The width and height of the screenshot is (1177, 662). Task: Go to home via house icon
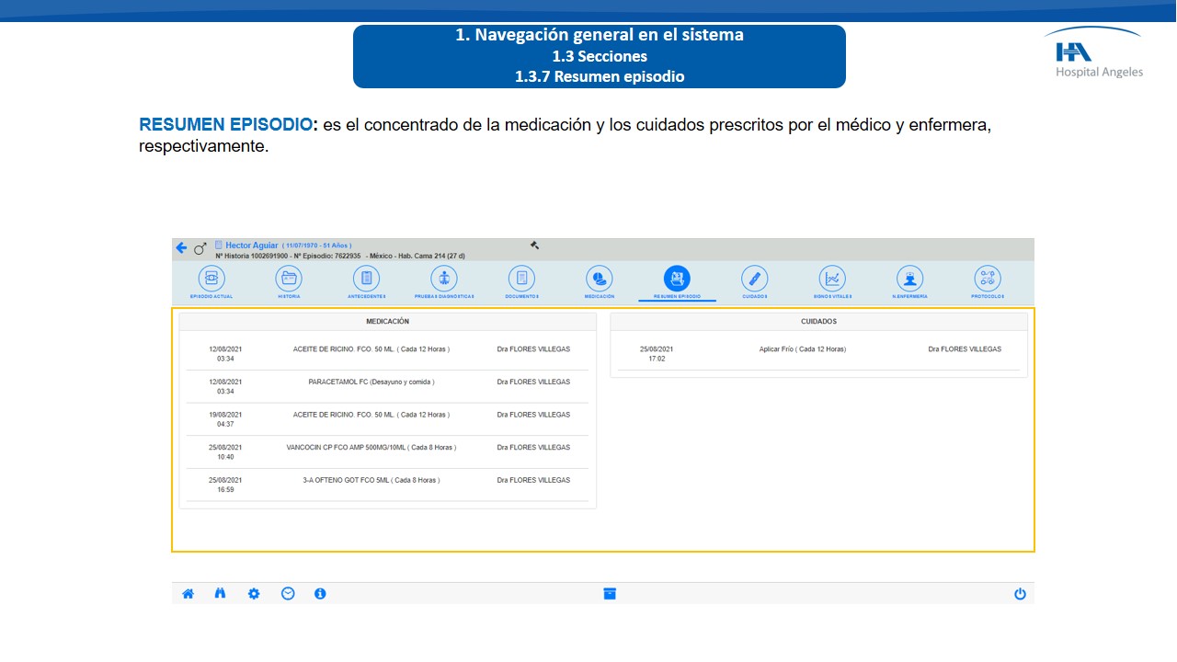[188, 594]
